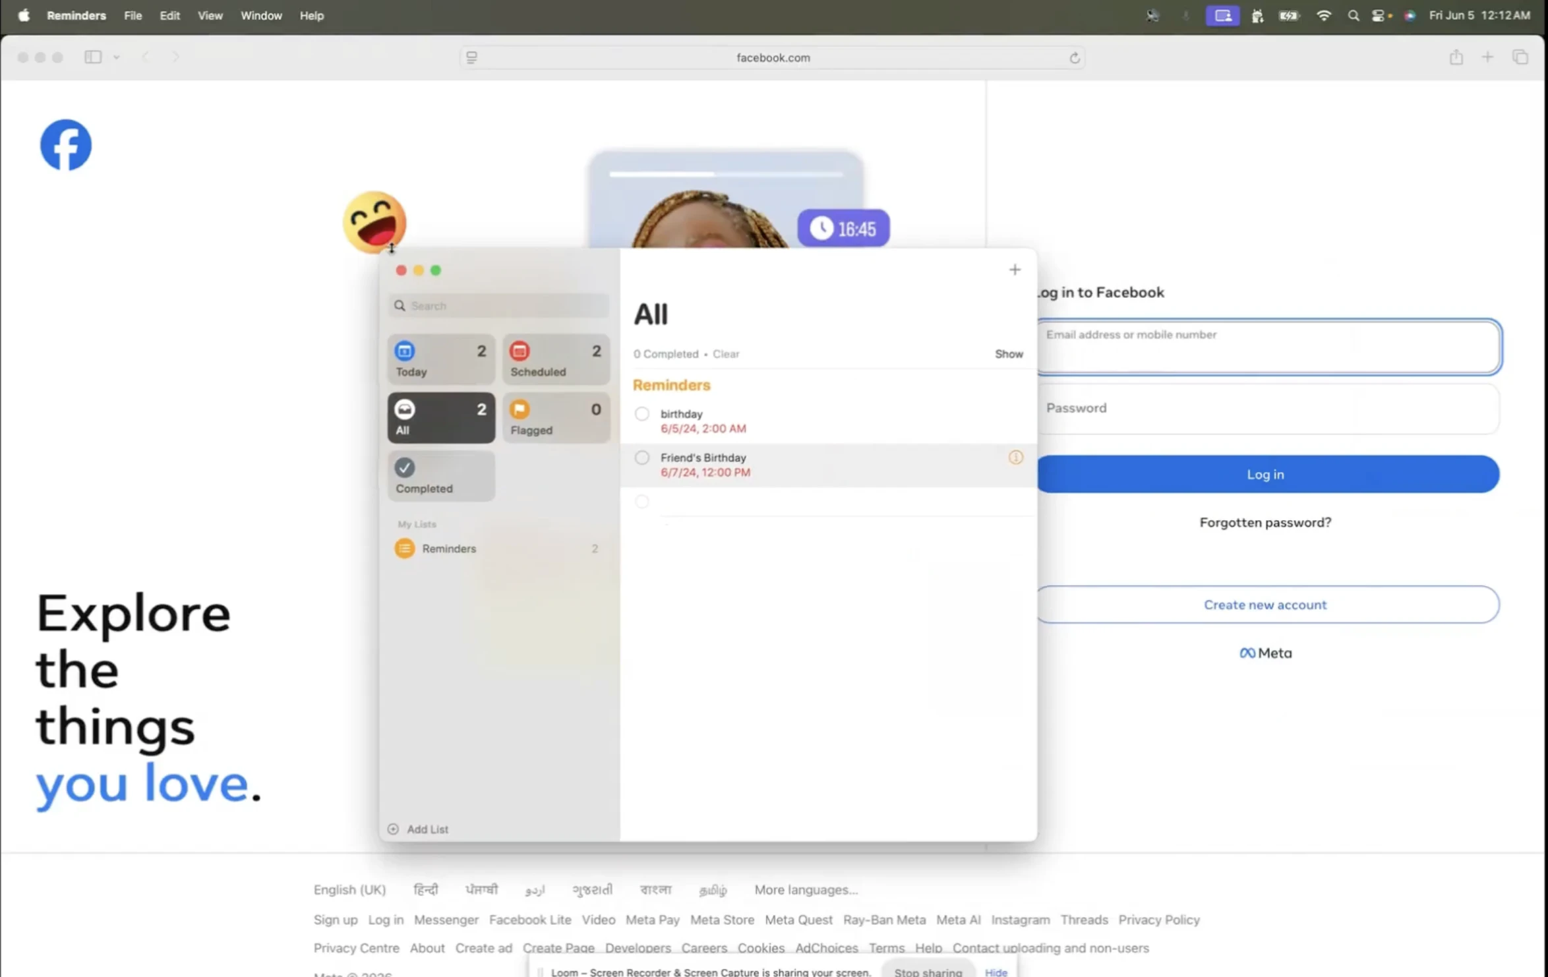This screenshot has width=1548, height=977.
Task: Open the Today smart list
Action: coord(440,359)
